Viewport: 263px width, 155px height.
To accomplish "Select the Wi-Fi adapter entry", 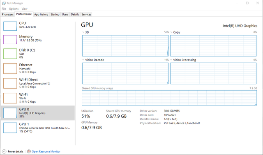I will point(38,98).
